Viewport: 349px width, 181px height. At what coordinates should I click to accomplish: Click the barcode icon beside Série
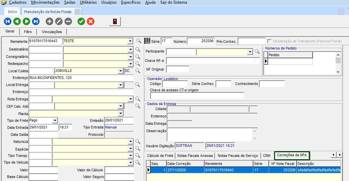(147, 41)
